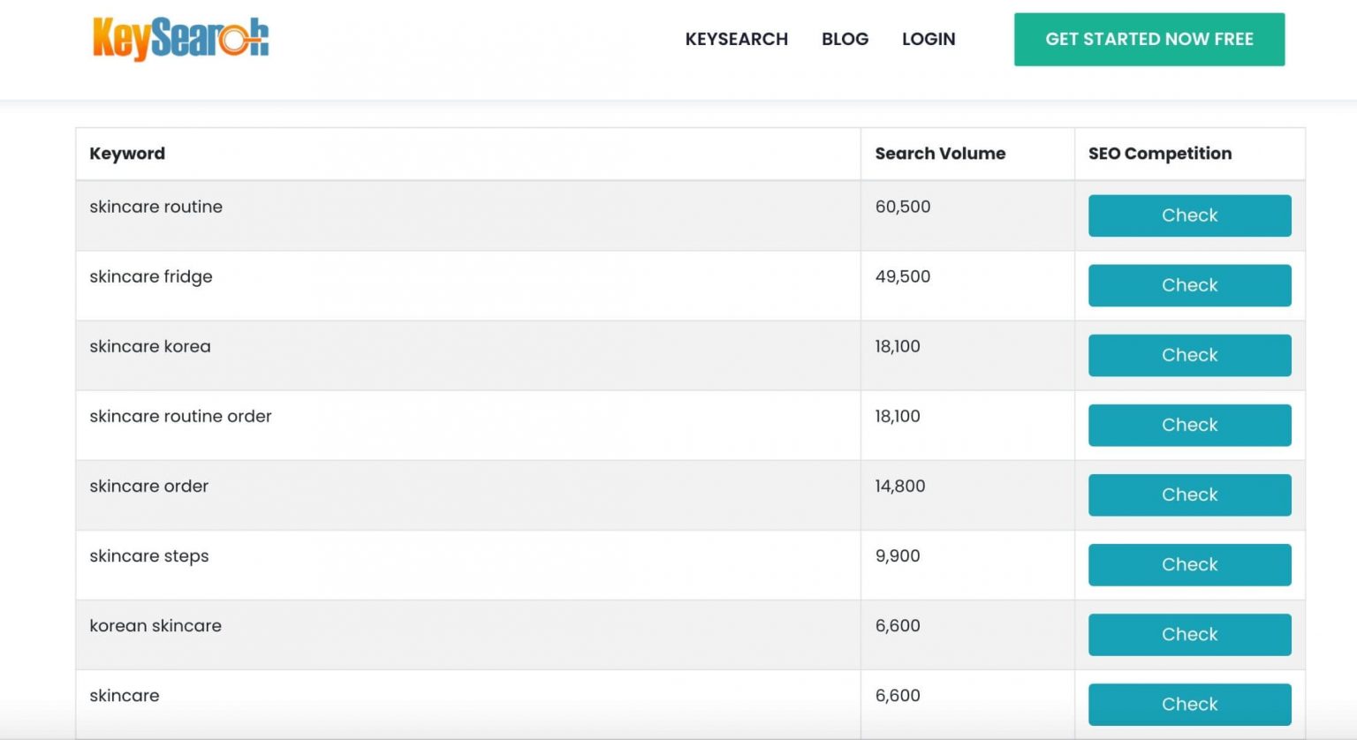Check SEO competition for korean skincare
Screen dimensions: 1357x740
(x=1189, y=634)
